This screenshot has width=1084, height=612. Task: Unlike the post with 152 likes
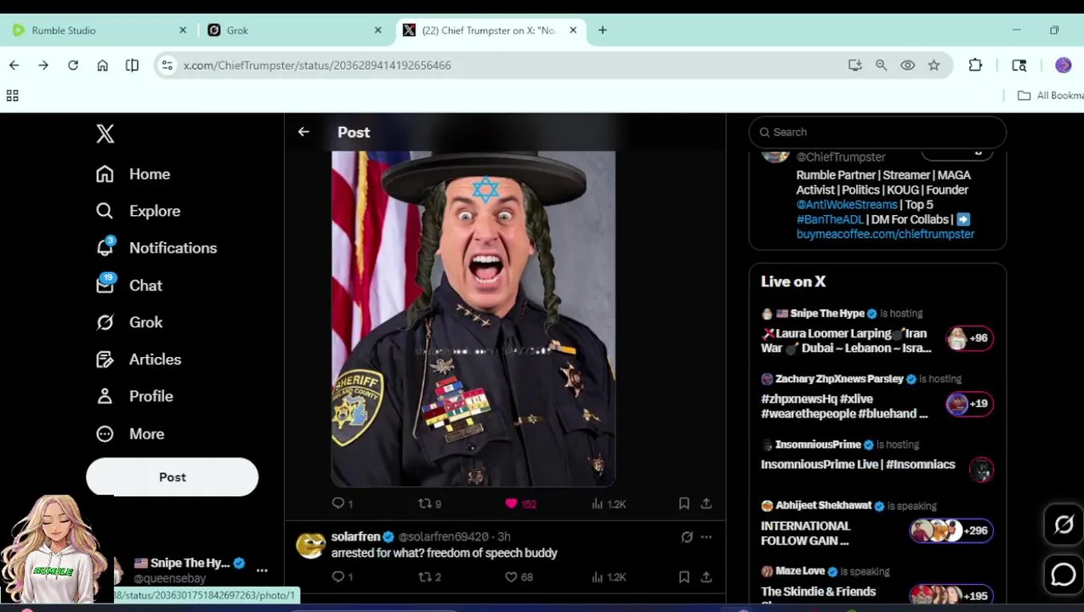[511, 504]
